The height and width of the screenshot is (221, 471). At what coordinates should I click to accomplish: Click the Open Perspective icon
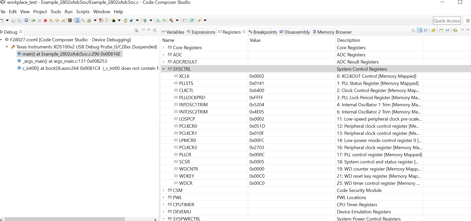tap(468, 21)
